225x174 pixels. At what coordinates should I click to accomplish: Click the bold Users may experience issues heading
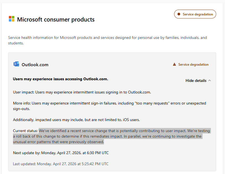pos(60,79)
